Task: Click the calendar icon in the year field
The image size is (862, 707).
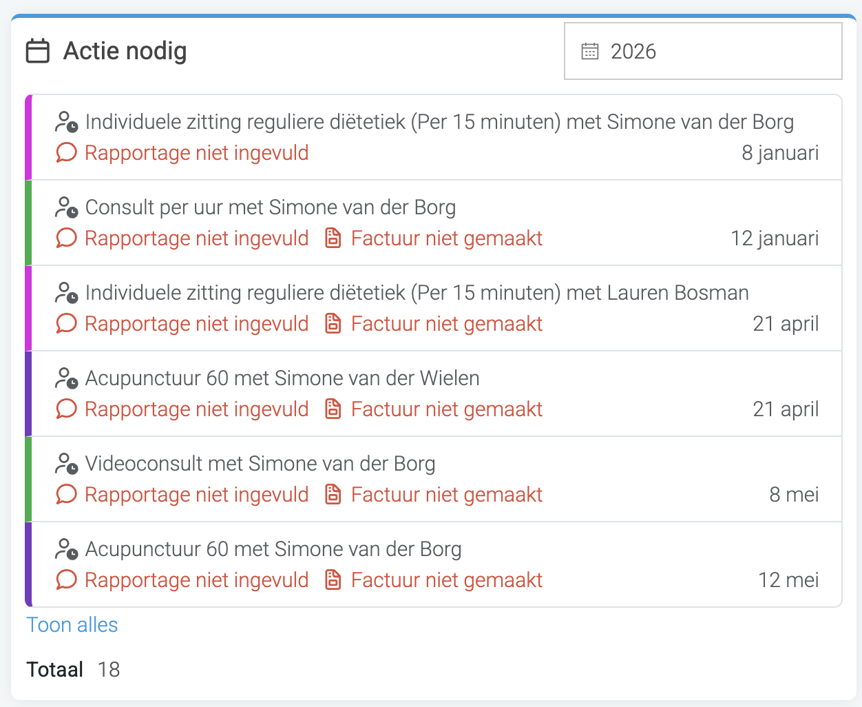Action: pos(590,51)
